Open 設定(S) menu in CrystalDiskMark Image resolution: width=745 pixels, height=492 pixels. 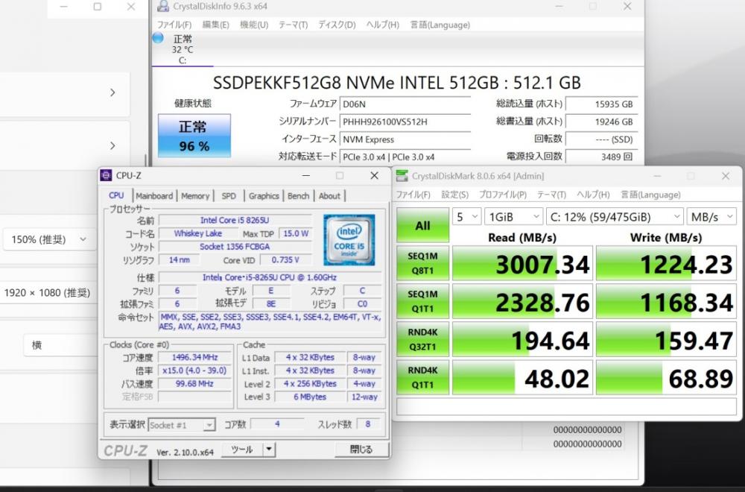click(454, 195)
